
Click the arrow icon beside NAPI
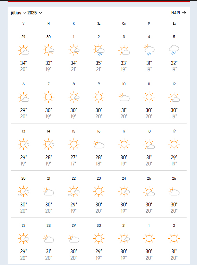(184, 13)
